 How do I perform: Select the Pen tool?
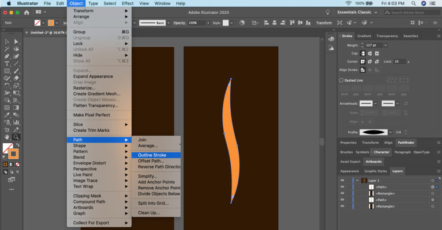(7, 56)
